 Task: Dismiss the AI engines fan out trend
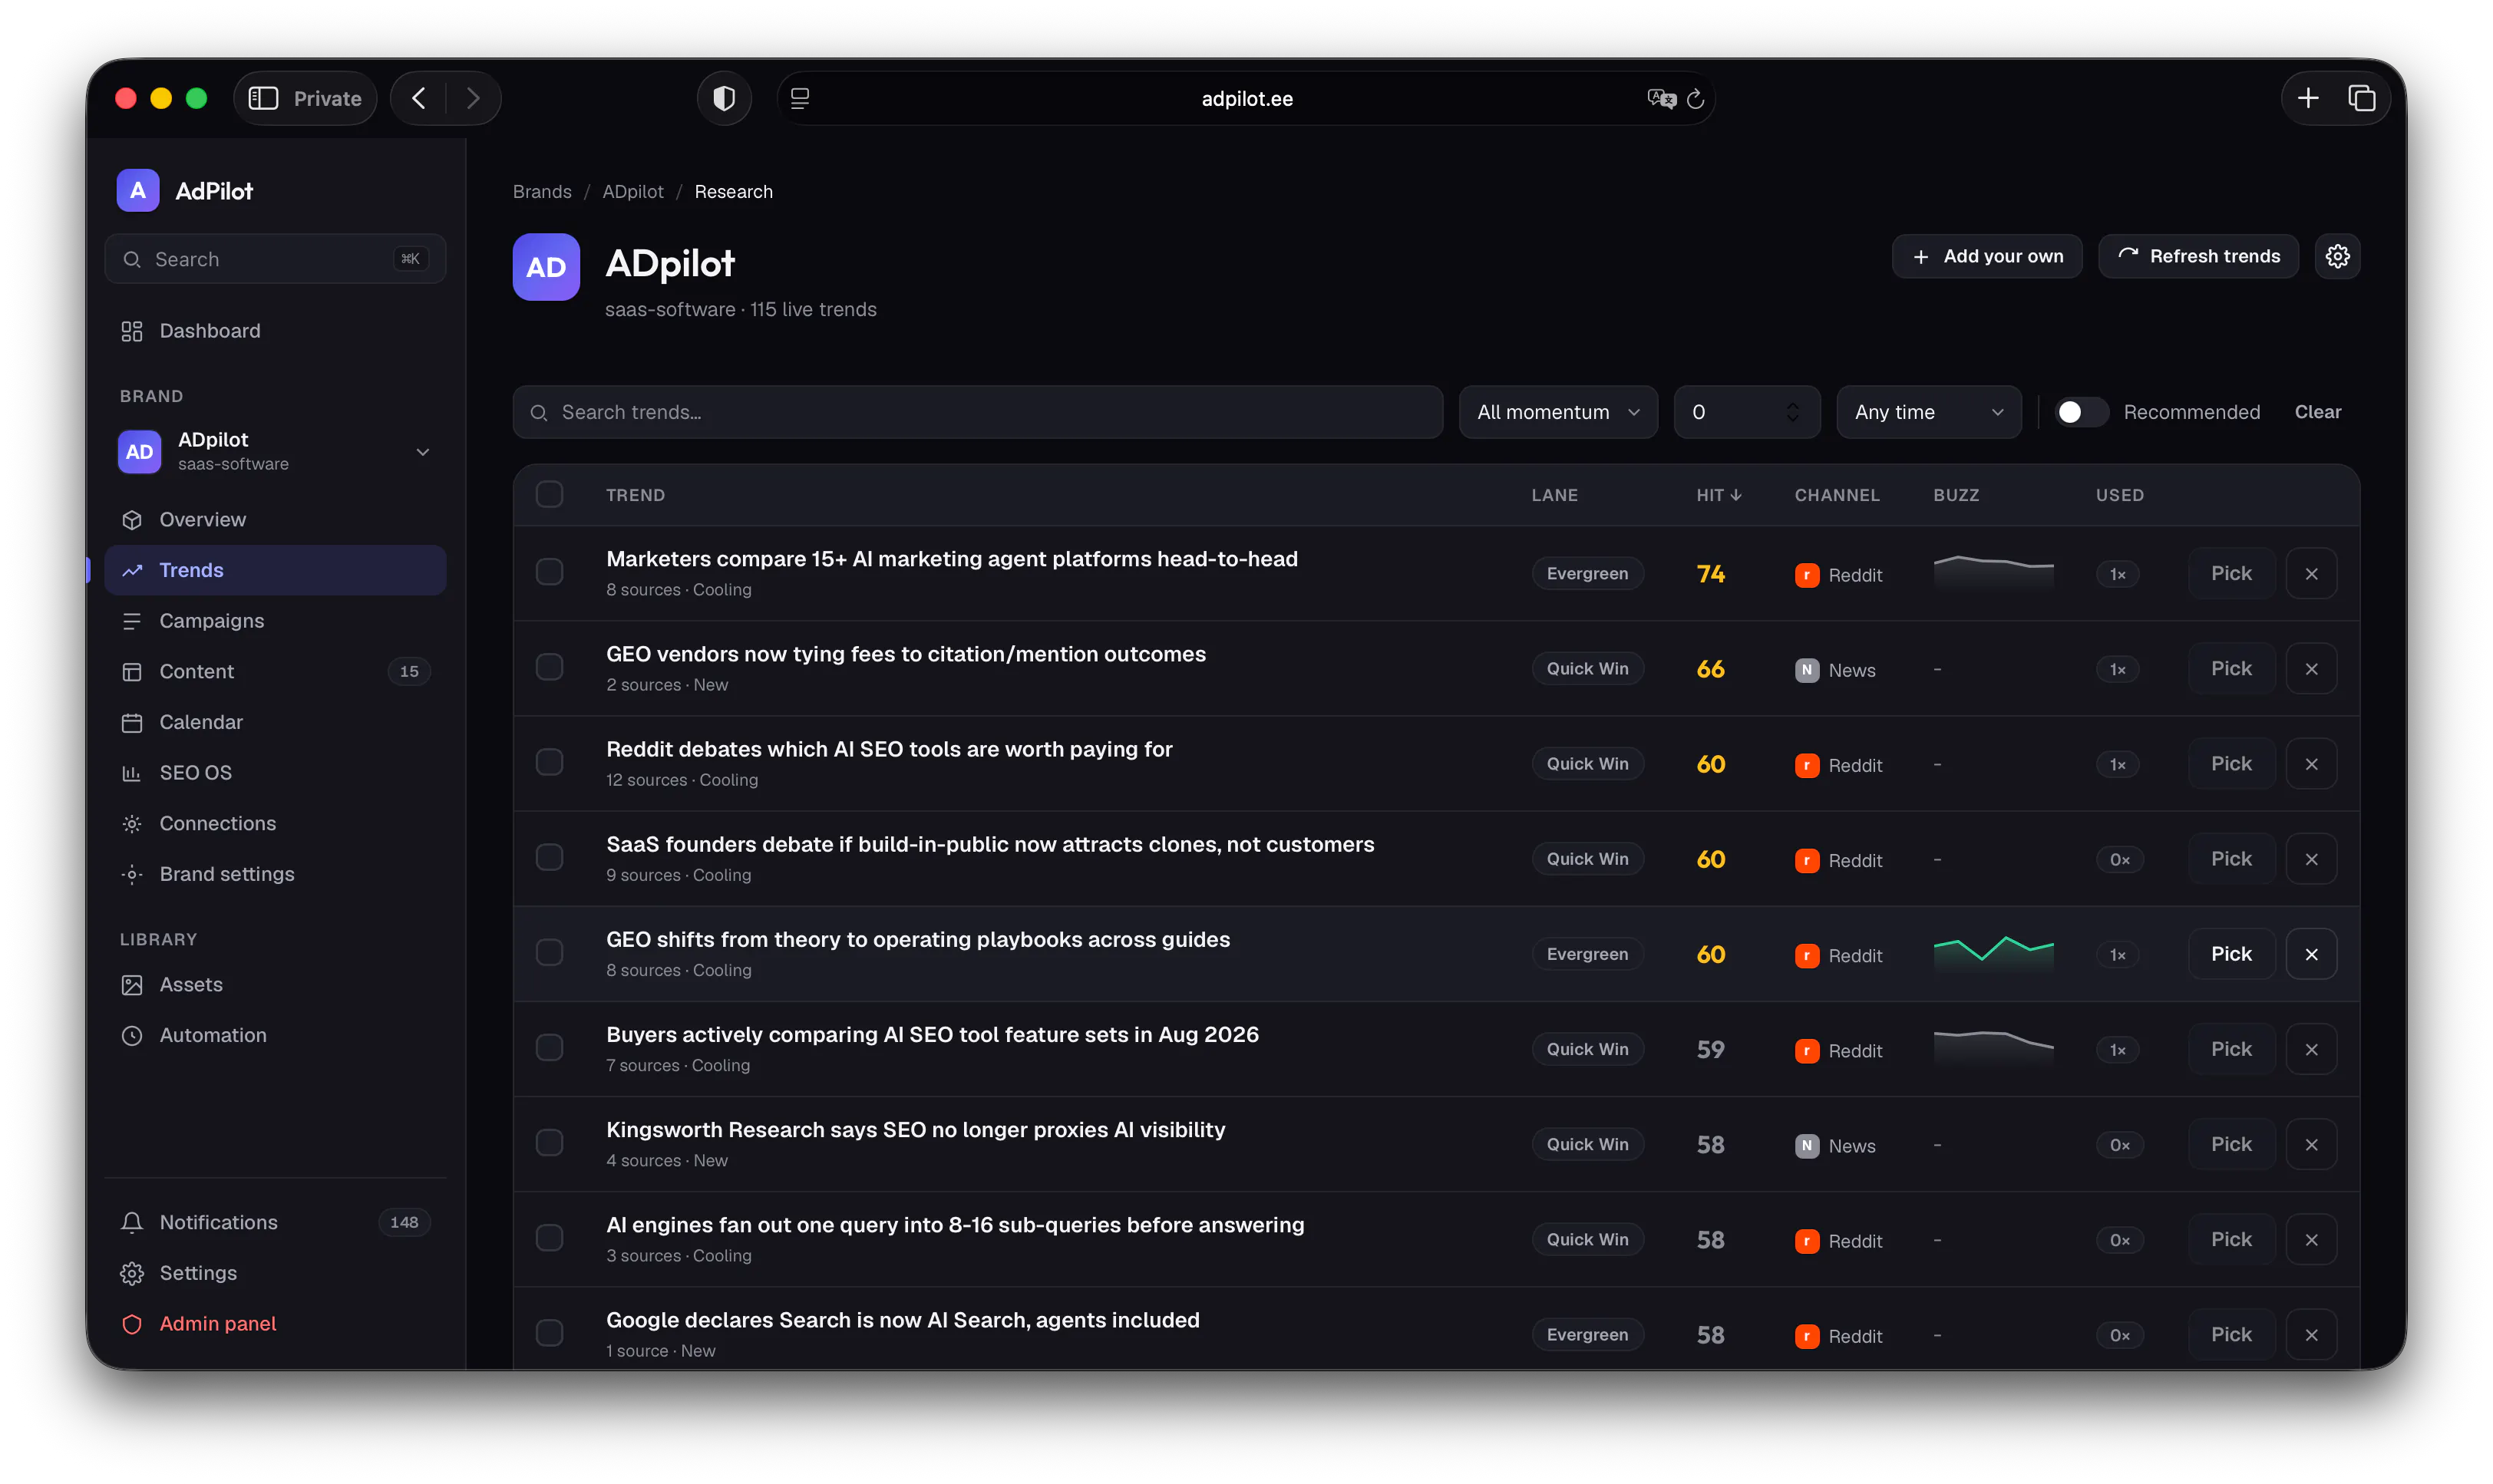pos(2311,1239)
